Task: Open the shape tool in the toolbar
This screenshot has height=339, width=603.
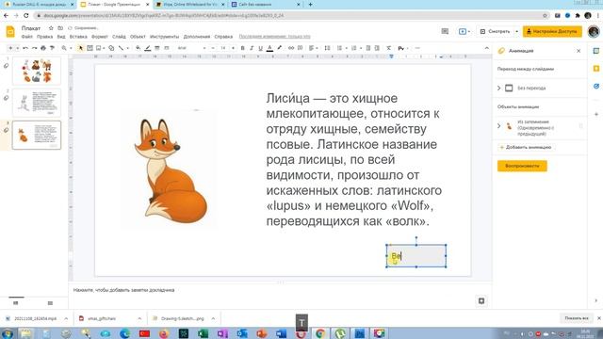Action: pos(111,48)
